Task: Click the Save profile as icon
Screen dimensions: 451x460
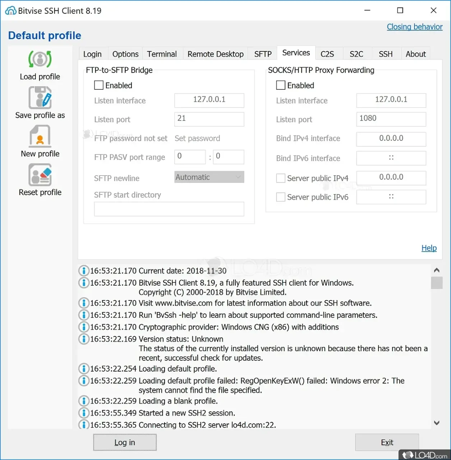Action: point(40,98)
